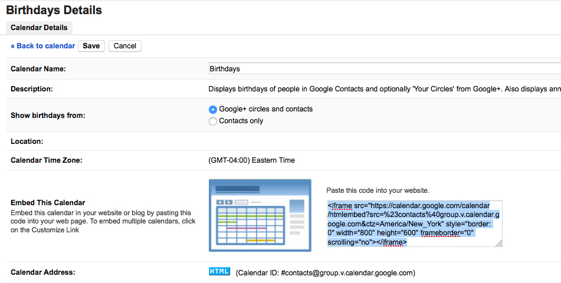Choose the Contacts only radio button

213,121
